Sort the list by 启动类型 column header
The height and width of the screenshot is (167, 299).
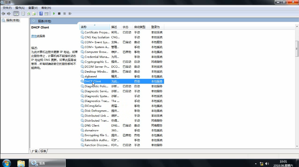139,27
